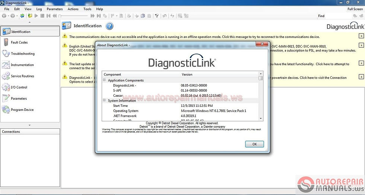365x195 pixels.
Task: Select the Caesar version row
Action: pos(180,95)
